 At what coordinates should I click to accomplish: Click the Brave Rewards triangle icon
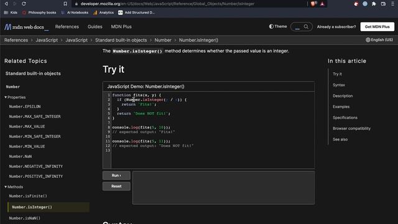[x=322, y=4]
